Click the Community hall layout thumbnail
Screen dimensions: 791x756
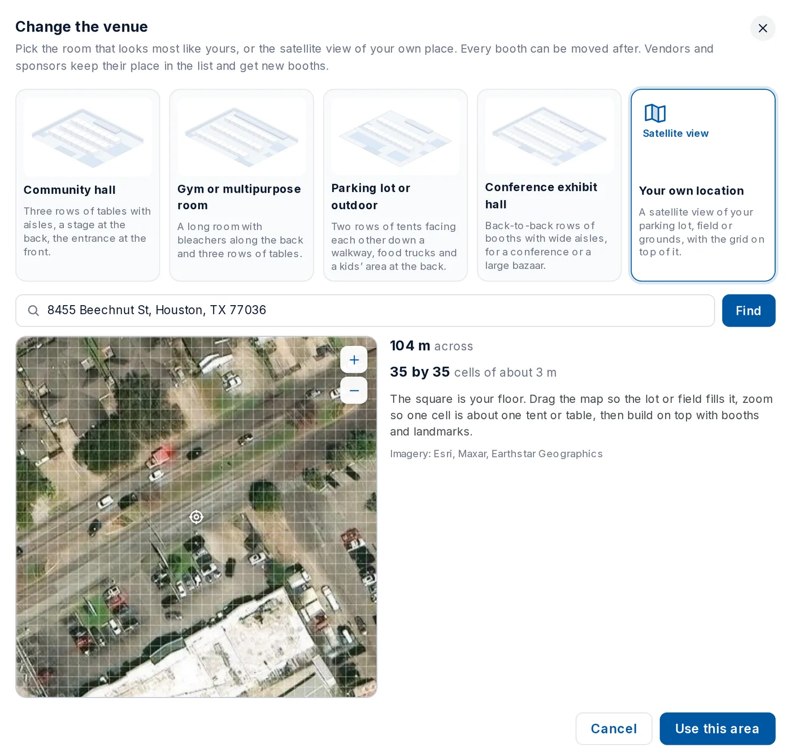[88, 137]
